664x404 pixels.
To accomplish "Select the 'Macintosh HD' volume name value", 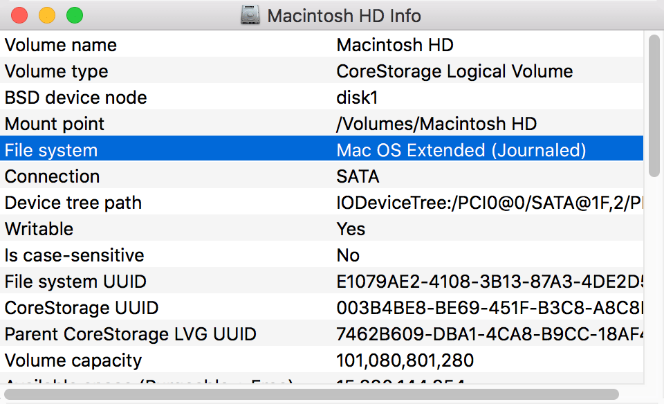I will click(x=395, y=45).
